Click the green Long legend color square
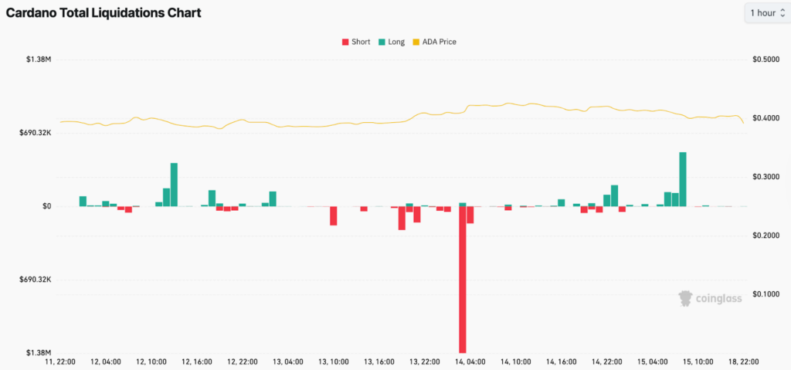791x370 pixels. click(382, 42)
